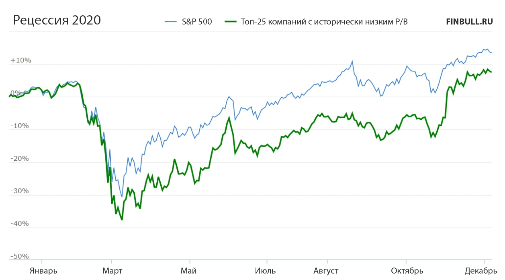Click the -50% y-axis label
505x280 pixels.
coord(20,256)
